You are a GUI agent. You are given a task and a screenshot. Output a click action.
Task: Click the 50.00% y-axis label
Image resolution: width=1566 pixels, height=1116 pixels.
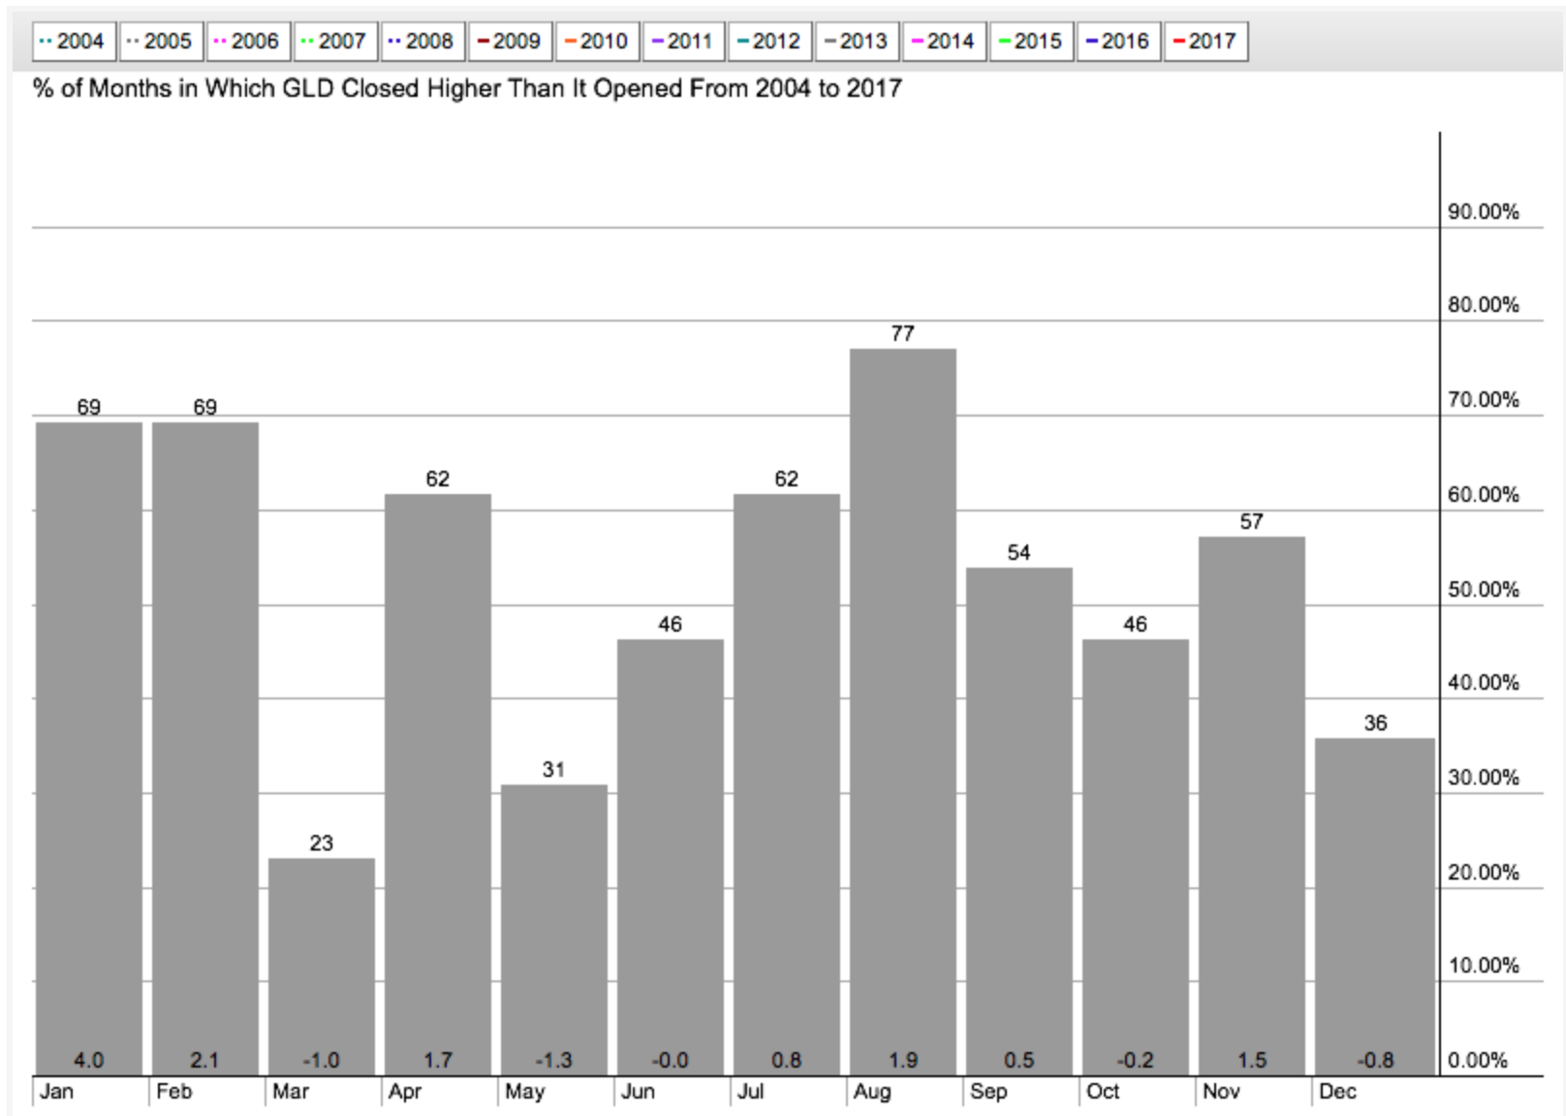1484,590
